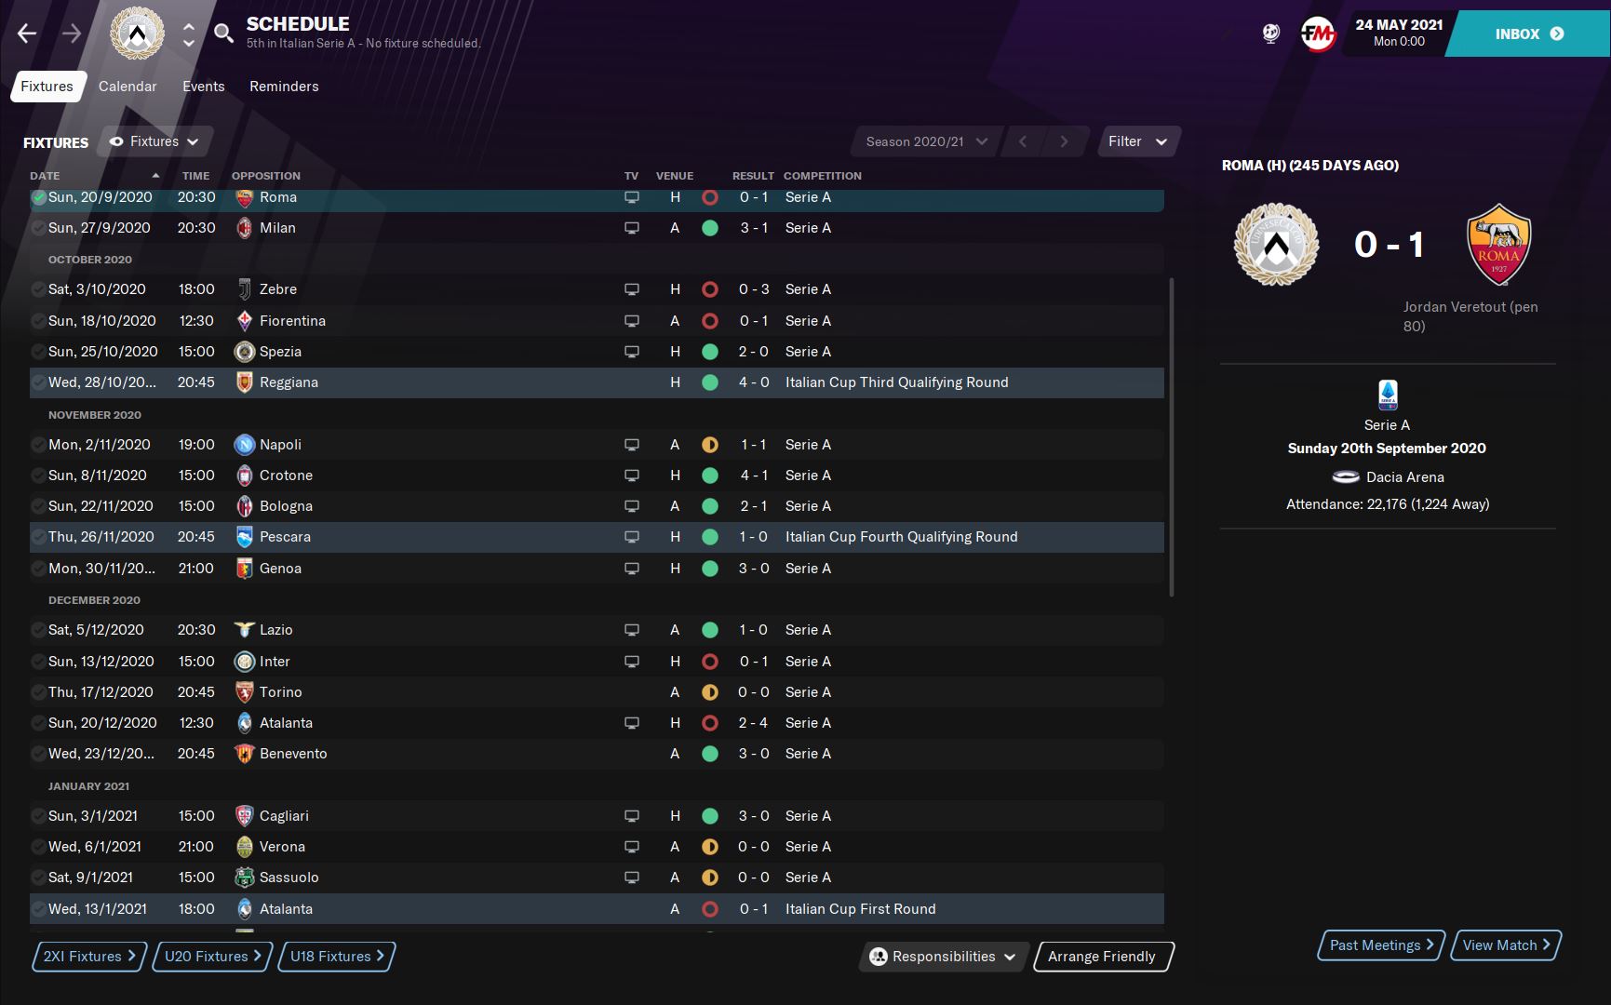This screenshot has width=1611, height=1005.
Task: Expand the Season 2020/21 dropdown
Action: pyautogui.click(x=926, y=141)
